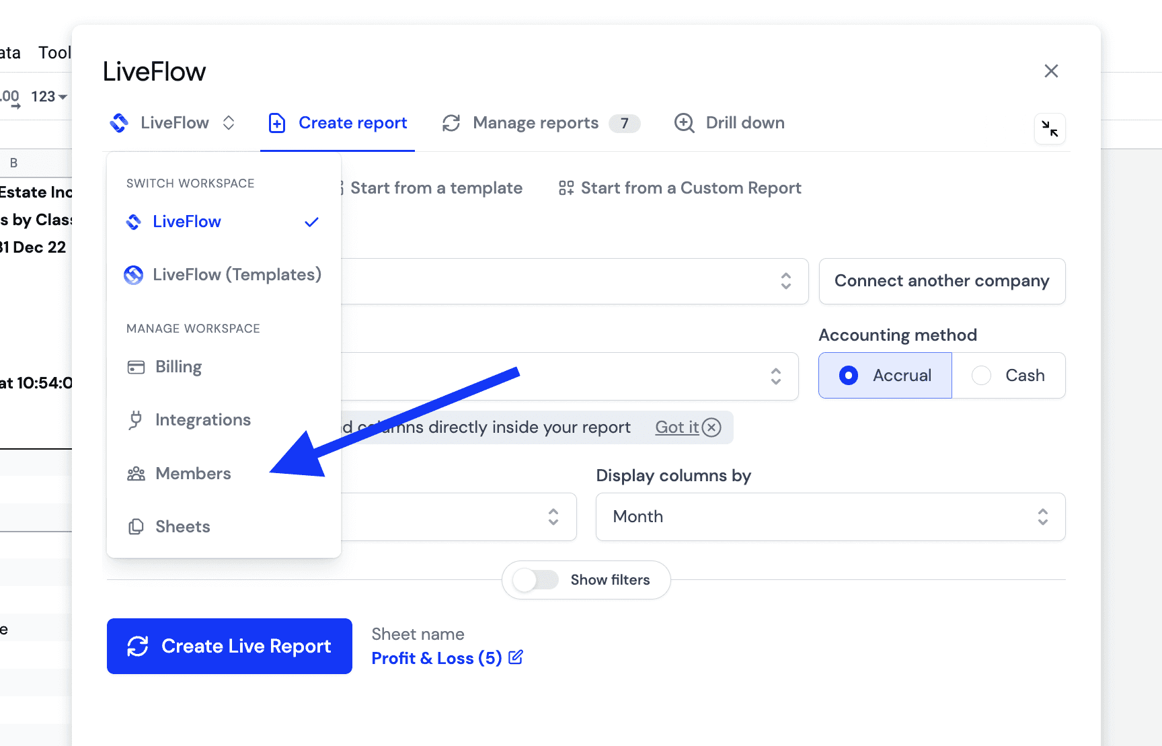Click the checkmark next to the LiveFlow workspace

[311, 222]
